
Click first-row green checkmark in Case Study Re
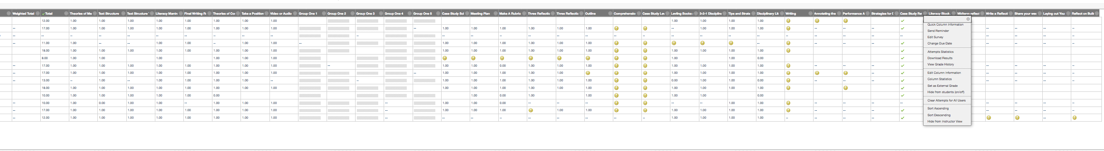pos(903,21)
